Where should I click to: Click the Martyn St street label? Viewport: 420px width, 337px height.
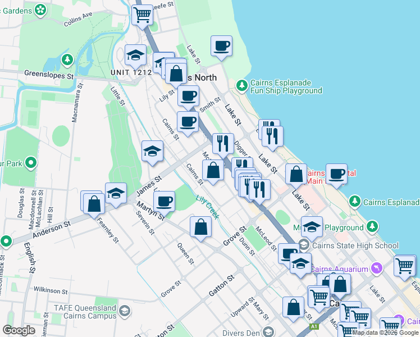[150, 211]
